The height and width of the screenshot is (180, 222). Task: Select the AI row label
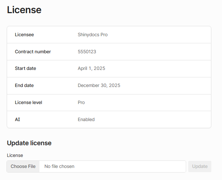(x=17, y=120)
